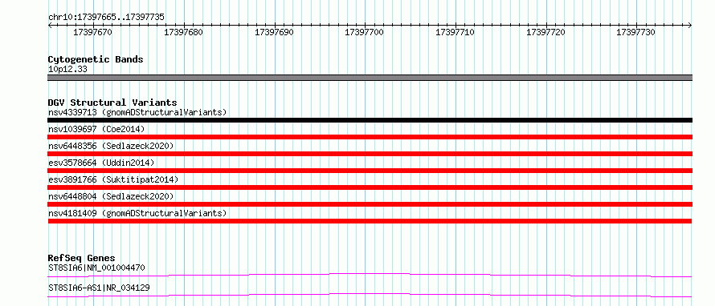Select ruler position 17397680
Screen dimensions: 715x306
tap(183, 33)
